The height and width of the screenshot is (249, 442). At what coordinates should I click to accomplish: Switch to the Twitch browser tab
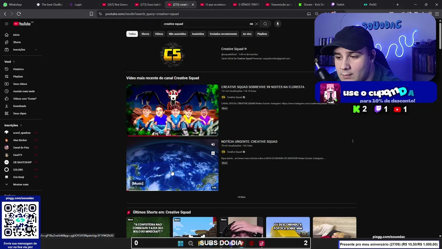(340, 4)
